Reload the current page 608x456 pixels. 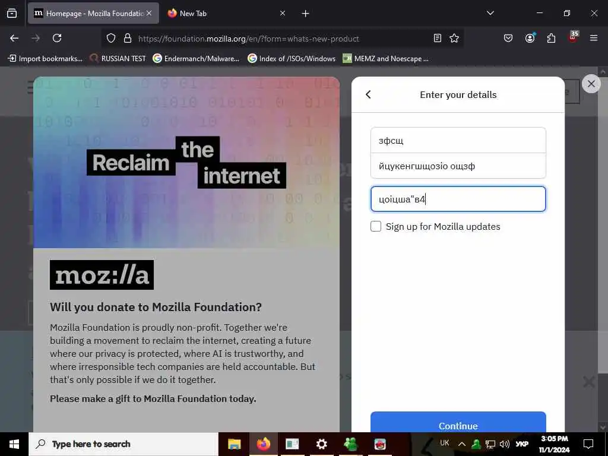pyautogui.click(x=57, y=38)
